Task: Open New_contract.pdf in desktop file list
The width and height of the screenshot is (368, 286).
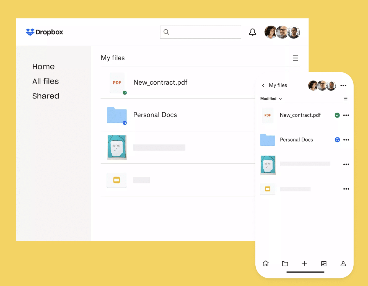Action: pos(160,82)
